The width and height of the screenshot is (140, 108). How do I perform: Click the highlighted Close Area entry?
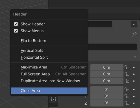click(x=49, y=91)
